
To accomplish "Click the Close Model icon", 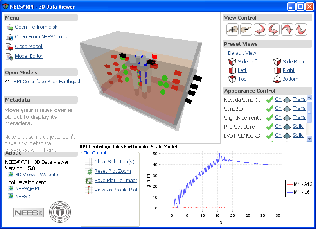I will pos(9,47).
